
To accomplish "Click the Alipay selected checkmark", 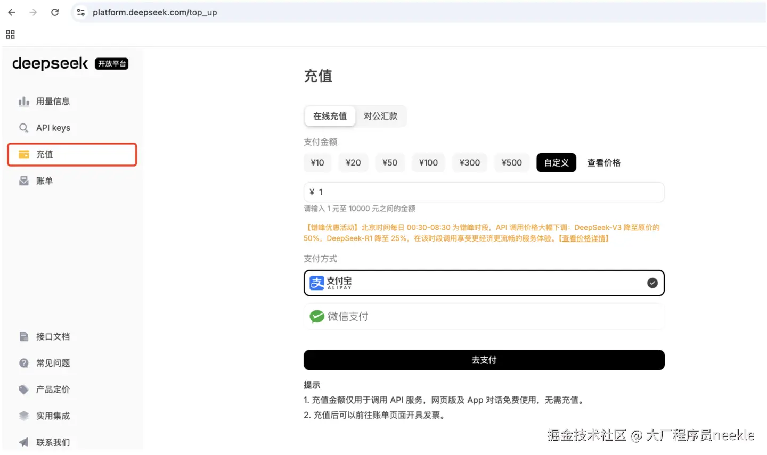I will (x=652, y=283).
